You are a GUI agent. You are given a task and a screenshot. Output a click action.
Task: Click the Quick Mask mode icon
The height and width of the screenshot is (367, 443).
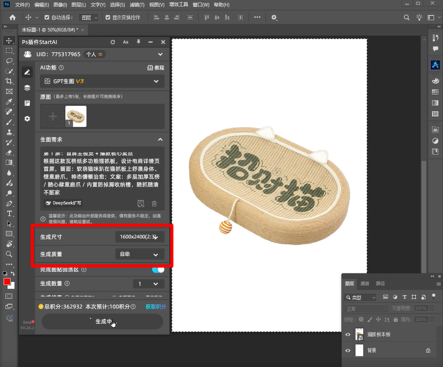(9, 296)
